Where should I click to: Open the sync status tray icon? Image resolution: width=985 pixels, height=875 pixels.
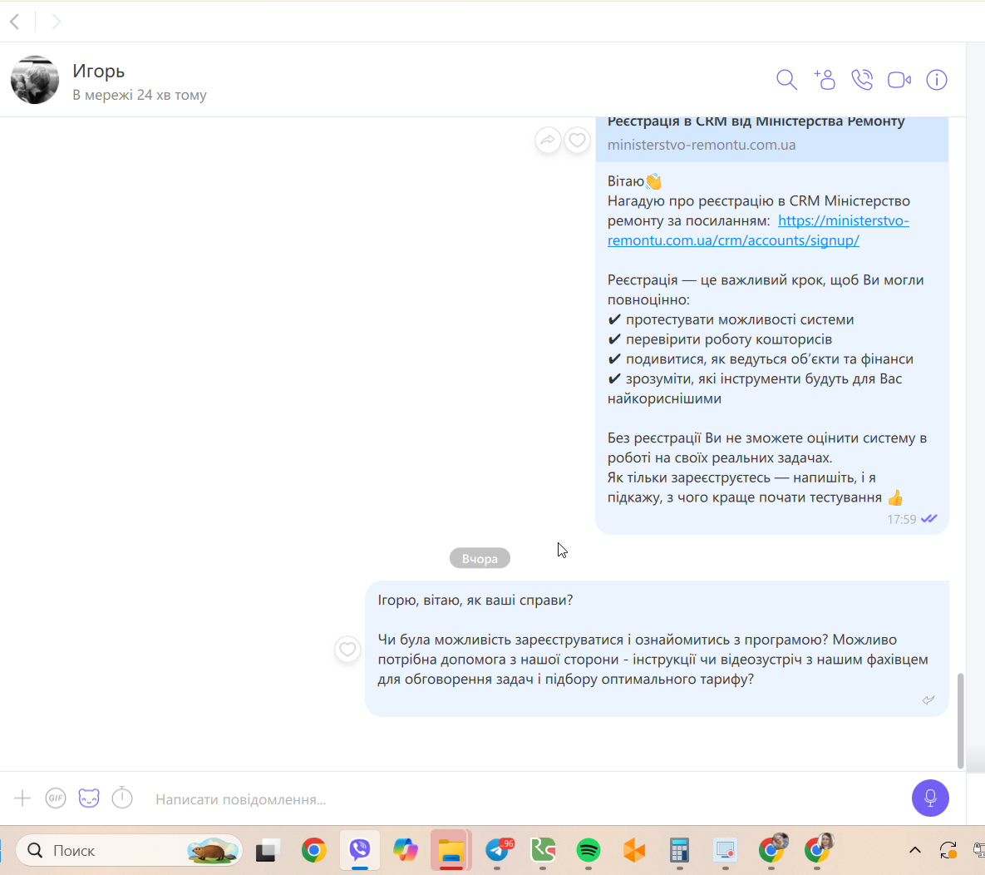pyautogui.click(x=948, y=851)
